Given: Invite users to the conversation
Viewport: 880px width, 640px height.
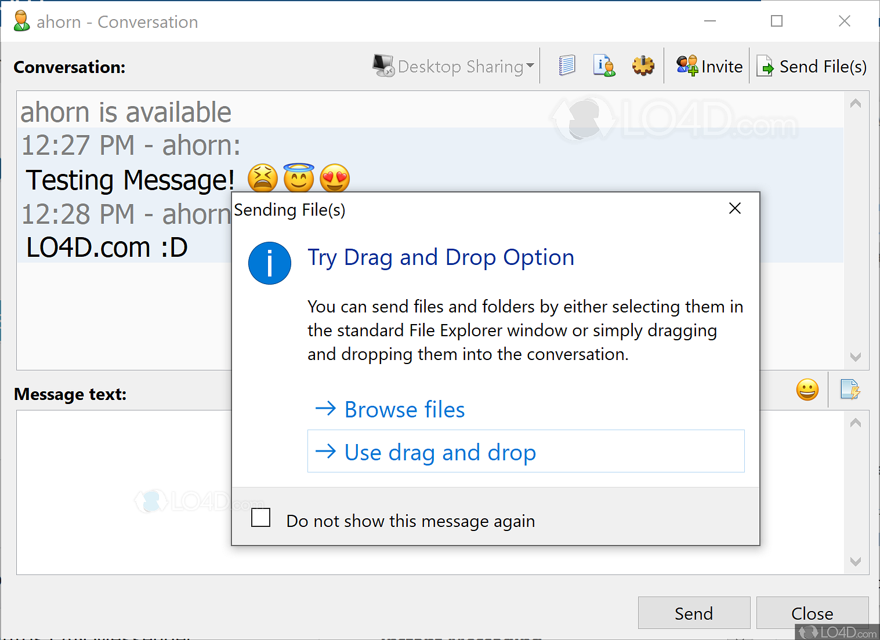Looking at the screenshot, I should click(x=709, y=66).
